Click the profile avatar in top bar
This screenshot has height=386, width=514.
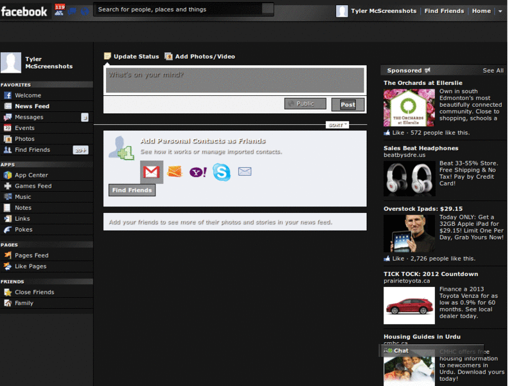(x=342, y=11)
